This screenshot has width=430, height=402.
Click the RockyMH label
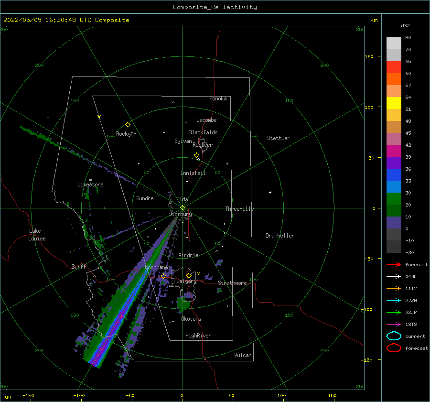(126, 134)
